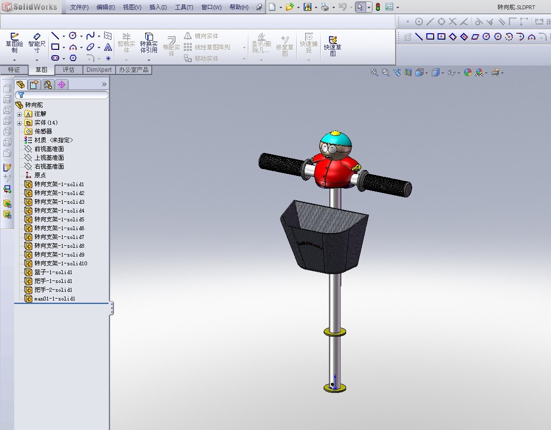Expand the panel tabs double-chevron
This screenshot has height=430, width=551.
click(x=104, y=85)
